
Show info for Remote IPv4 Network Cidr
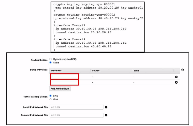(106, 115)
